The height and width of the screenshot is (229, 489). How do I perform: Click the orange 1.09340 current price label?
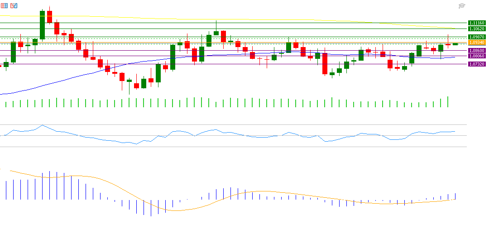[477, 42]
